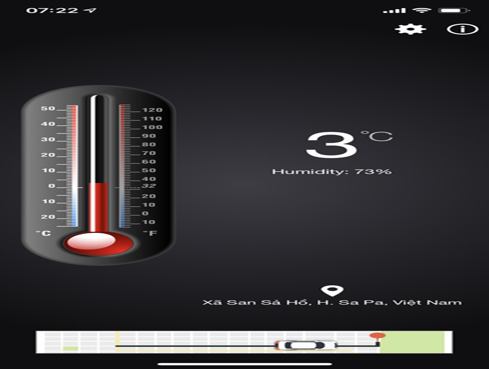489x369 pixels.
Task: Tap the 3 °C temperature reading
Action: point(349,144)
